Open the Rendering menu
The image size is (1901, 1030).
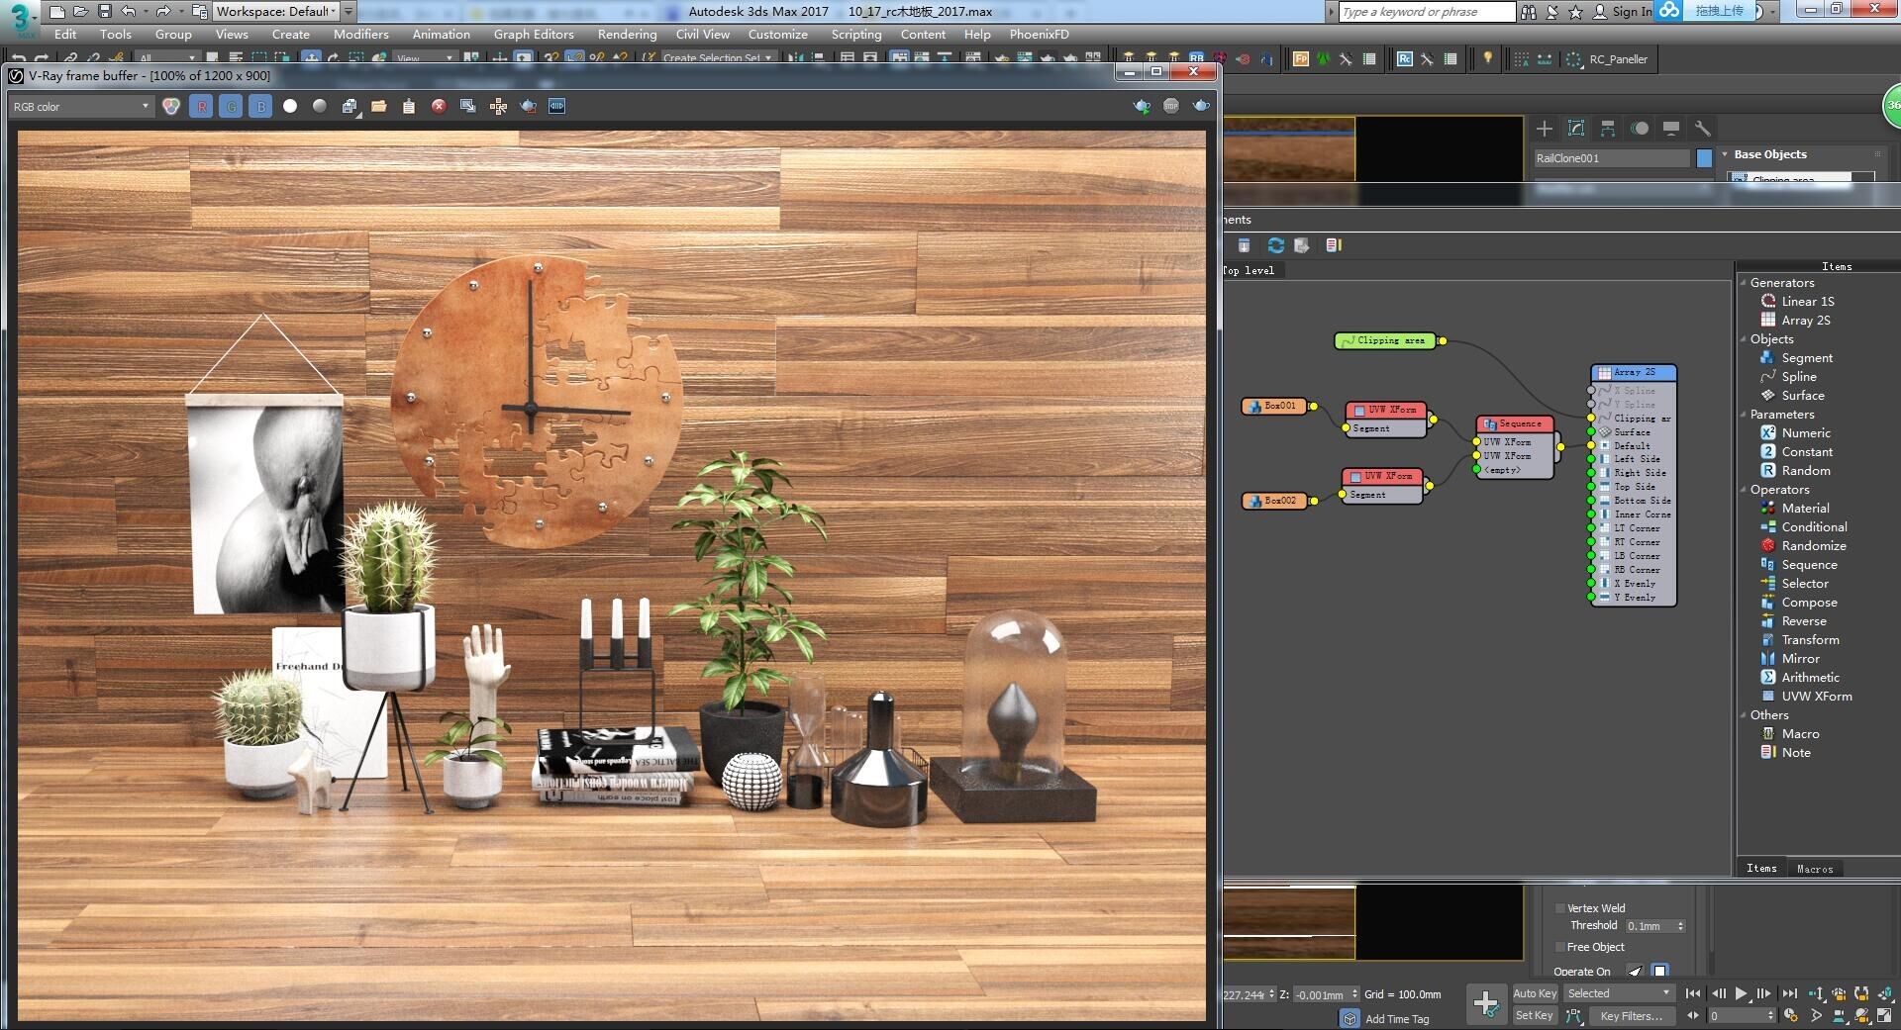click(x=627, y=35)
